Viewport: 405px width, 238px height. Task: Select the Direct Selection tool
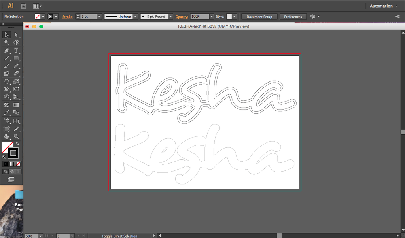tap(16, 34)
